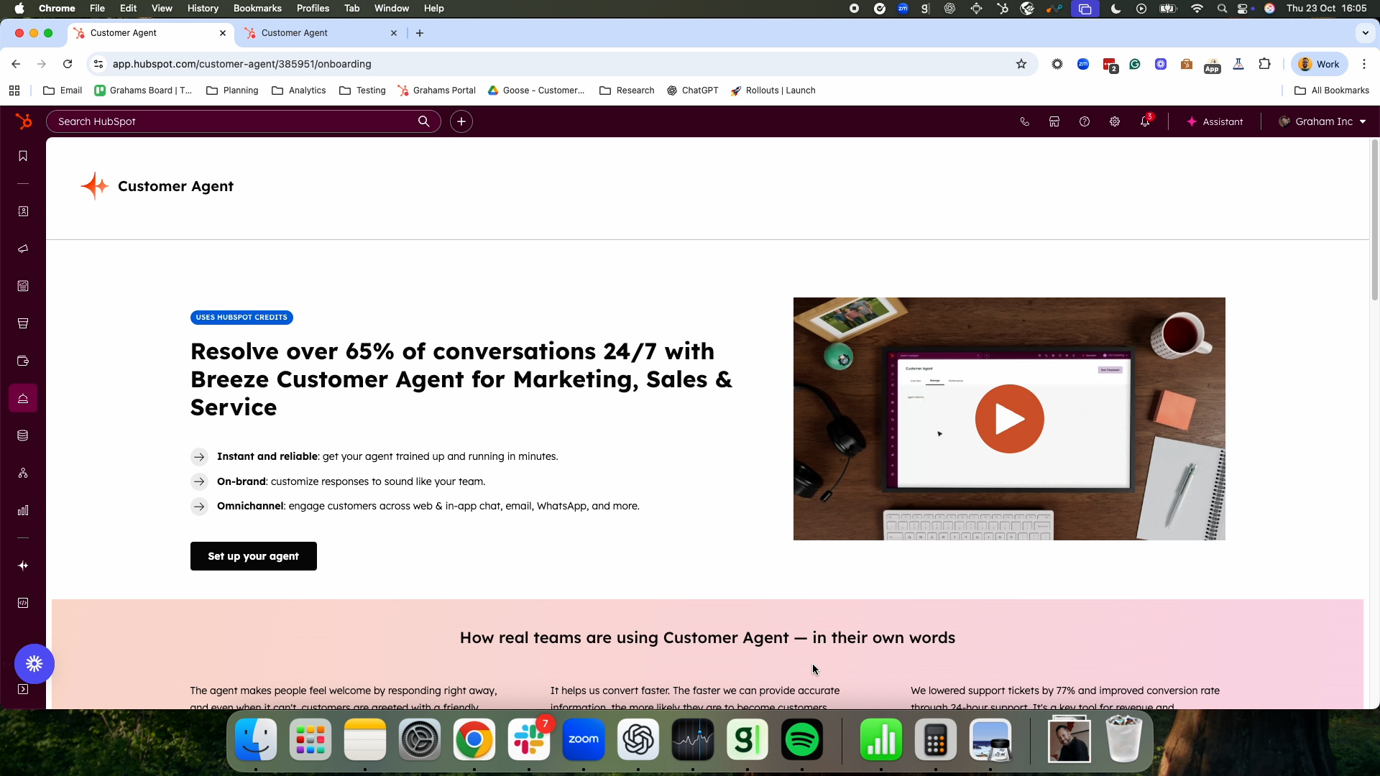This screenshot has height=776, width=1380.
Task: Open HubSpot settings gear icon
Action: click(1115, 121)
